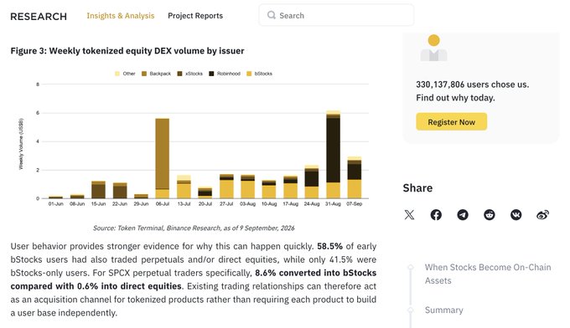The image size is (570, 328).
Task: Share the article on Telegram
Action: [463, 215]
